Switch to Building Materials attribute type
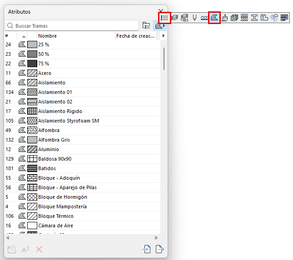 234,18
